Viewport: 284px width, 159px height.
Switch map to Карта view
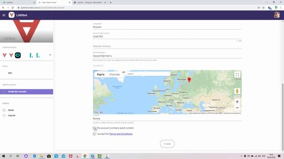pyautogui.click(x=101, y=75)
